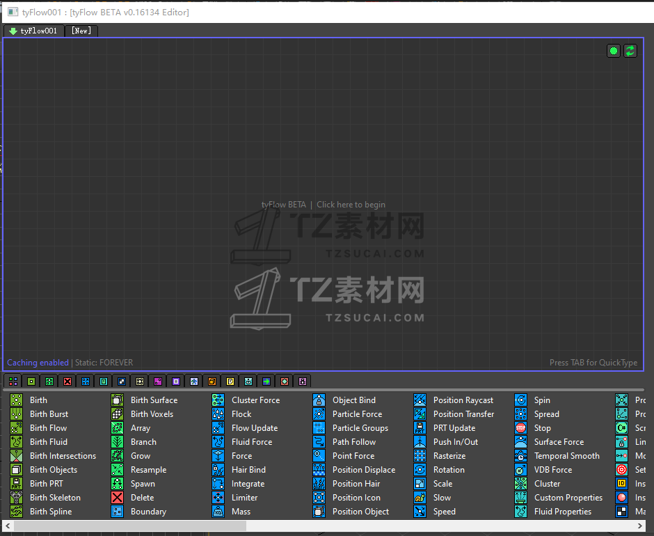The width and height of the screenshot is (654, 536).
Task: Select the Fluid Properties operator label
Action: [563, 512]
